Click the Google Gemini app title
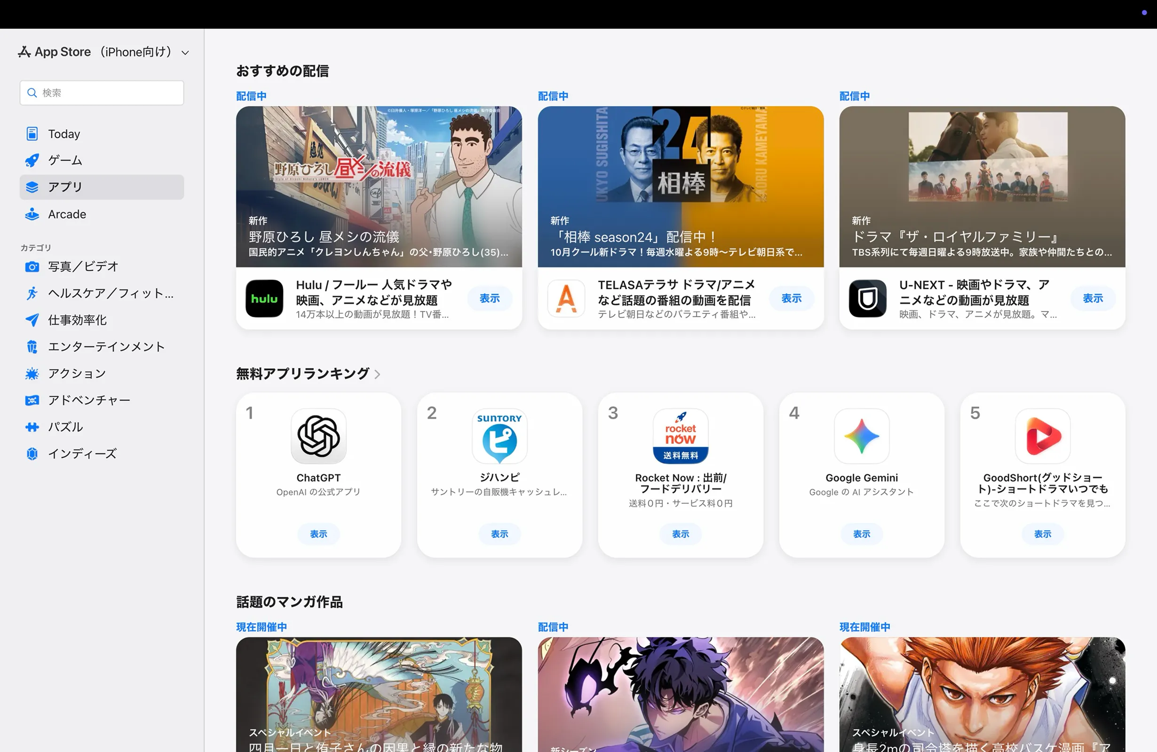Image resolution: width=1157 pixels, height=752 pixels. (x=862, y=478)
